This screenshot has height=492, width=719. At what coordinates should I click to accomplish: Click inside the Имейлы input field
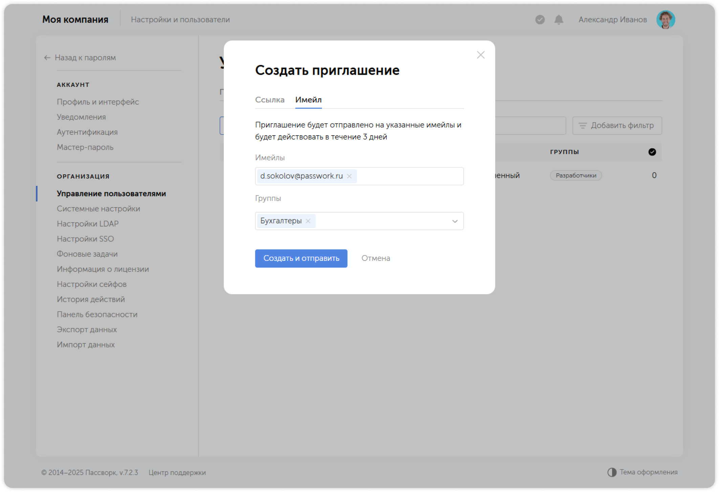(x=406, y=176)
